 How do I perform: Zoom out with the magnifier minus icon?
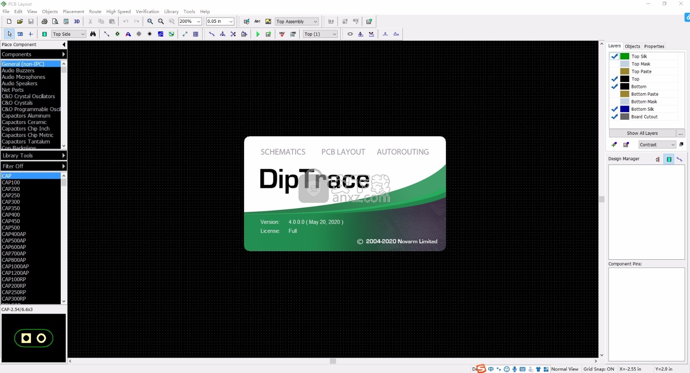click(x=161, y=21)
